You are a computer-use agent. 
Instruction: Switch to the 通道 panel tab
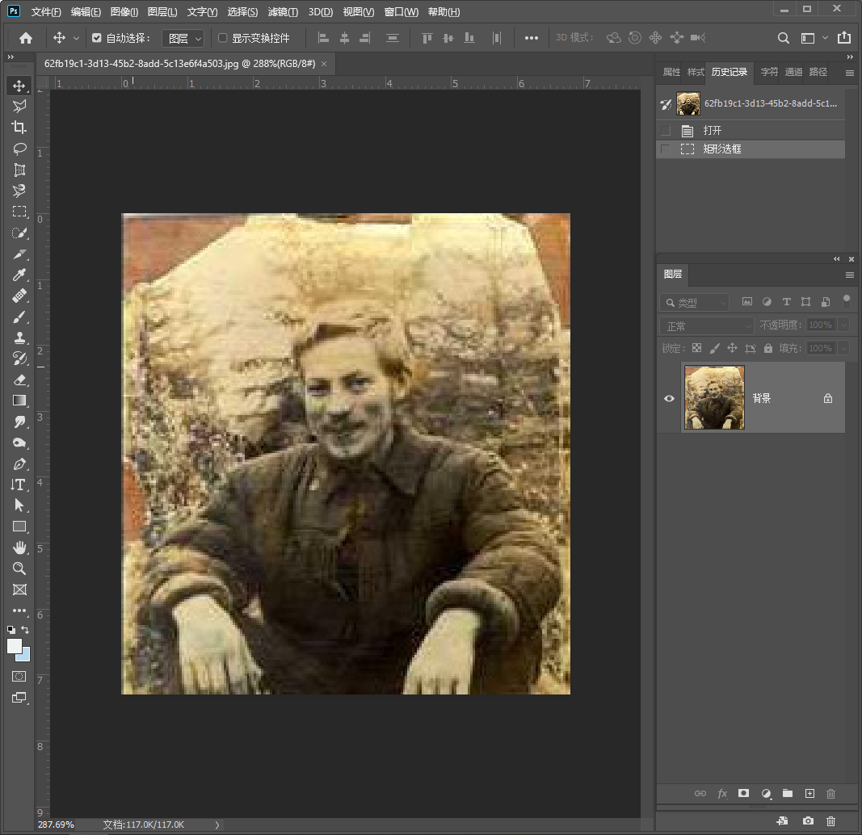[x=794, y=72]
